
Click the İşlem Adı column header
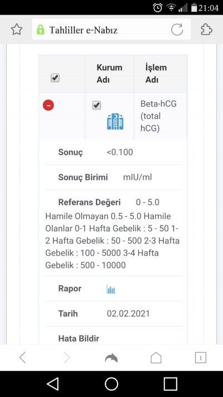tap(156, 74)
